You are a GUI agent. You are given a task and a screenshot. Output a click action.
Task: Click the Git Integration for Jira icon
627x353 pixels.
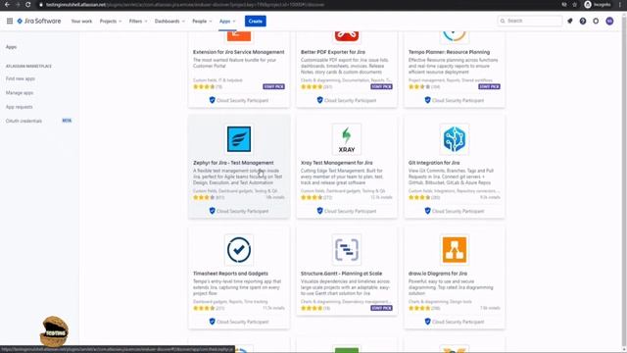point(455,139)
